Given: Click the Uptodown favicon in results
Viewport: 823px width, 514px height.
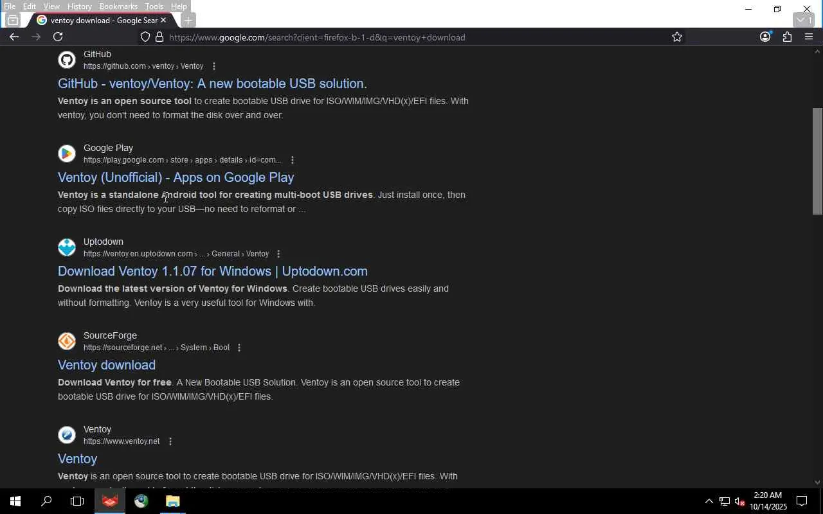Looking at the screenshot, I should pyautogui.click(x=67, y=247).
